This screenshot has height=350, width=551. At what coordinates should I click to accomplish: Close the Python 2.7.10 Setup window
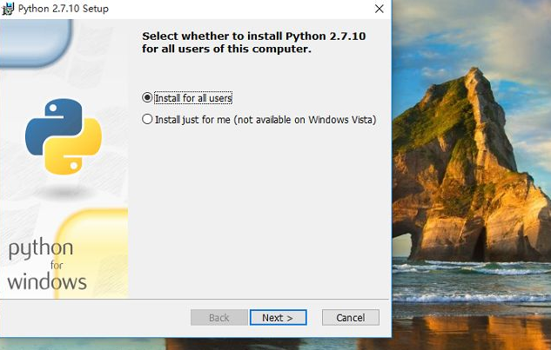pyautogui.click(x=379, y=9)
